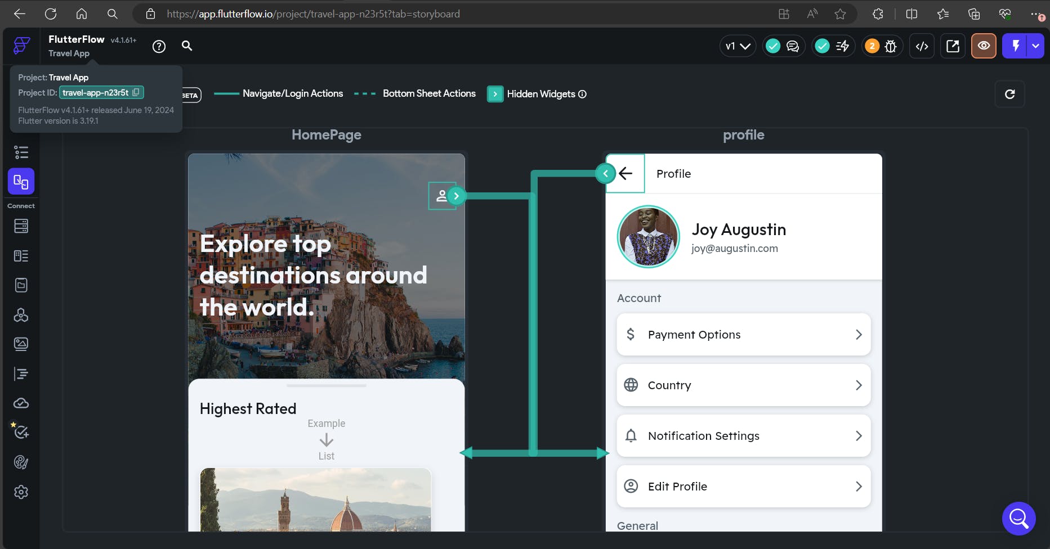The image size is (1050, 549).
Task: Select the Country row
Action: pos(744,385)
